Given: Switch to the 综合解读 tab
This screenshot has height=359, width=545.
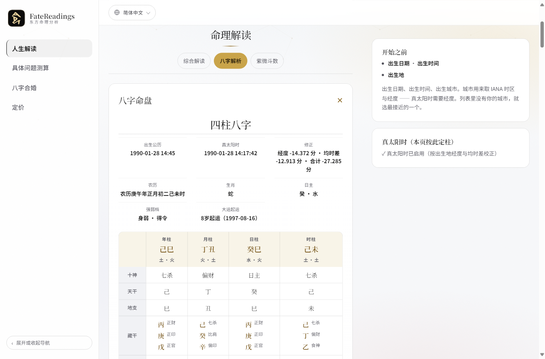Looking at the screenshot, I should [194, 61].
